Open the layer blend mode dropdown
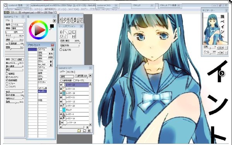 coord(67,77)
